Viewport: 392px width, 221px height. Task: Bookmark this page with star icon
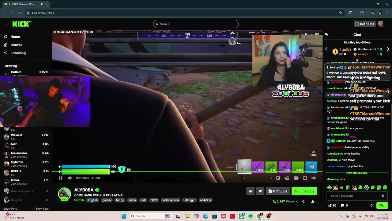click(x=340, y=13)
